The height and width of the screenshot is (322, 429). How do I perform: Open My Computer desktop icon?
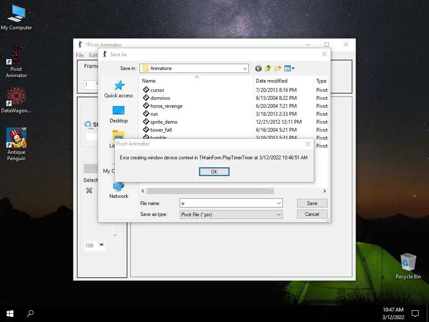[16, 18]
